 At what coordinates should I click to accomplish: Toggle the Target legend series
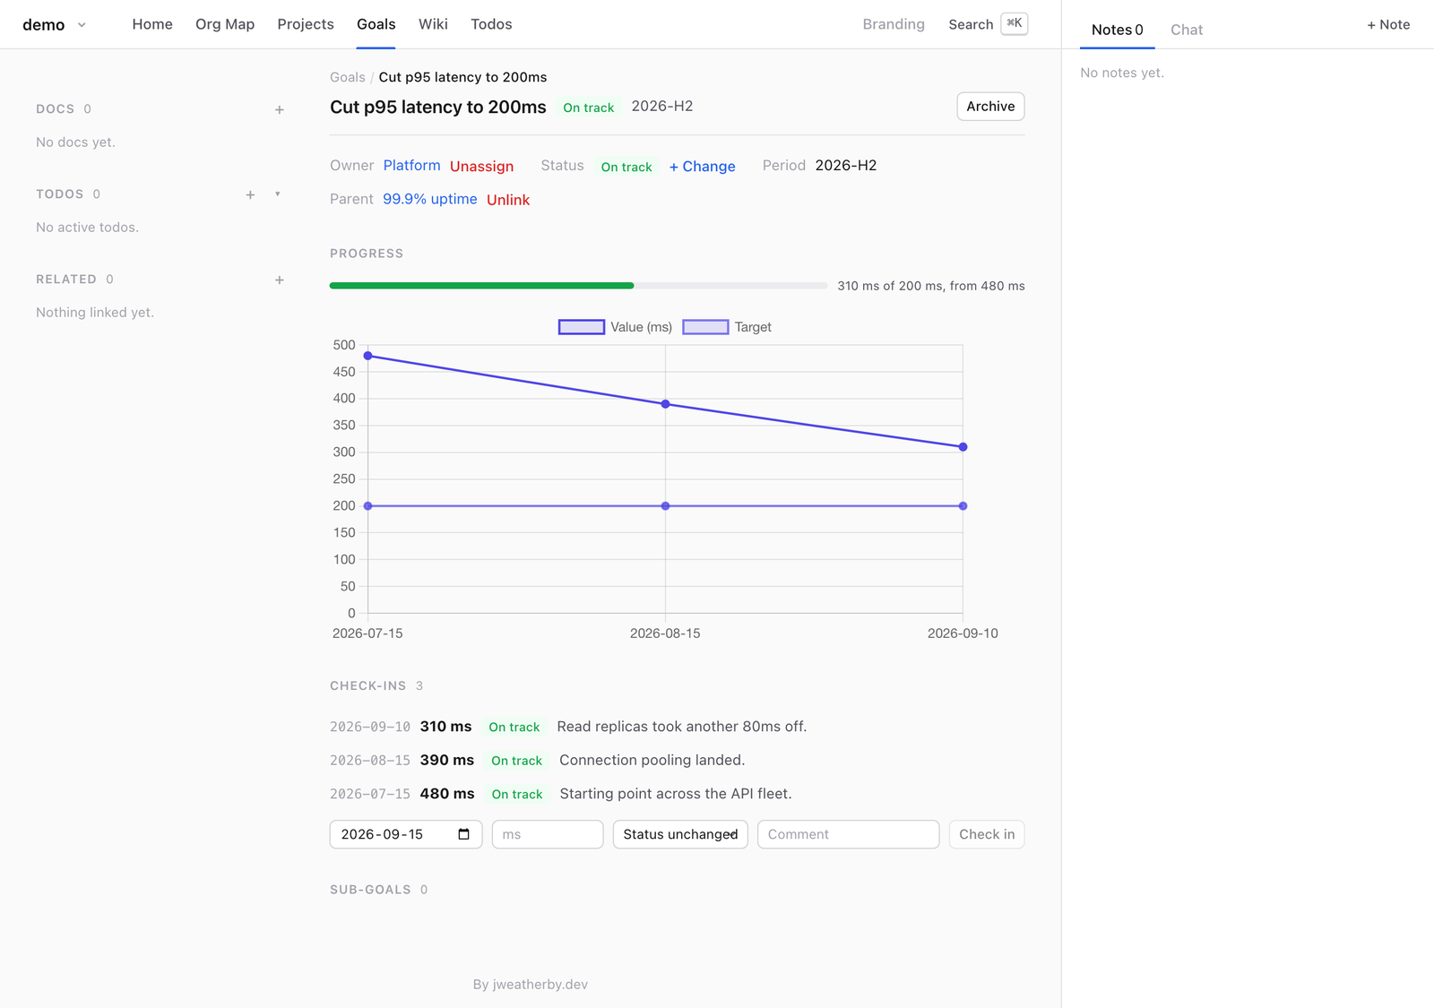click(x=727, y=327)
